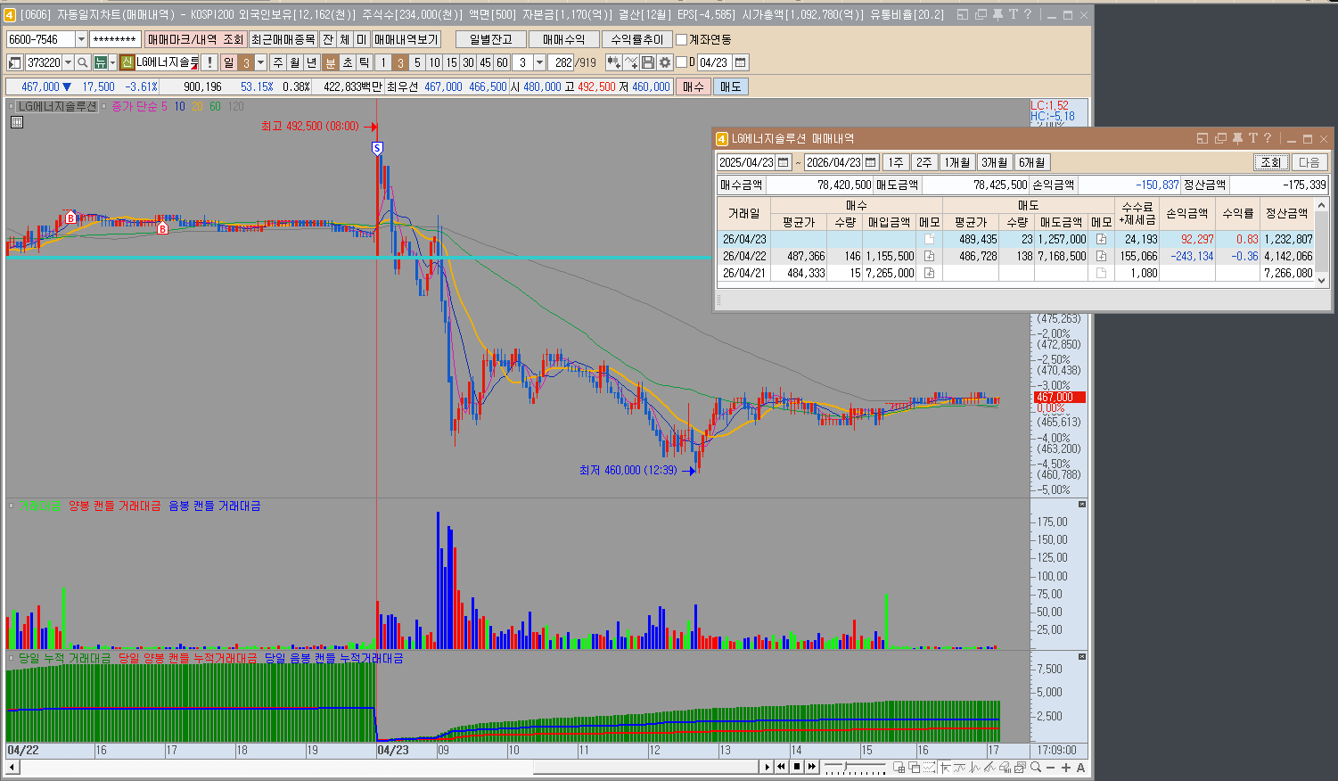Open the account number 6600-7546 dropdown

[x=81, y=39]
